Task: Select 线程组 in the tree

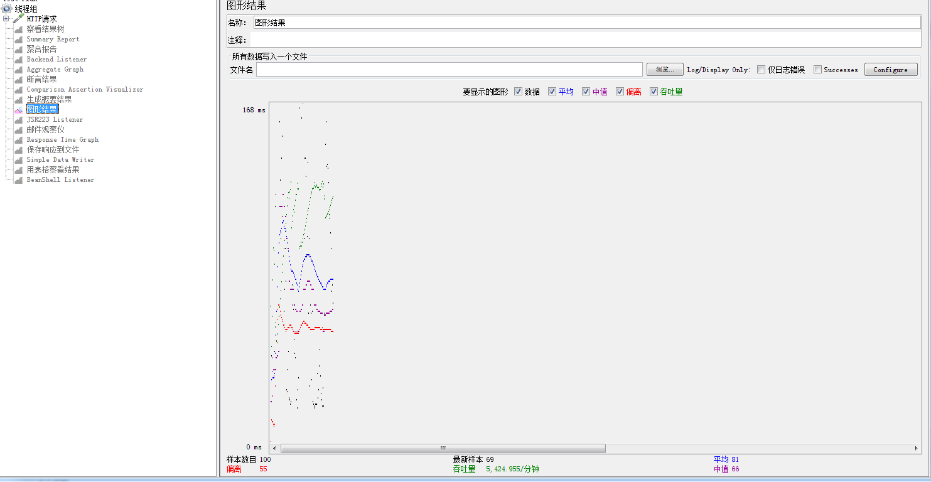Action: coord(26,9)
